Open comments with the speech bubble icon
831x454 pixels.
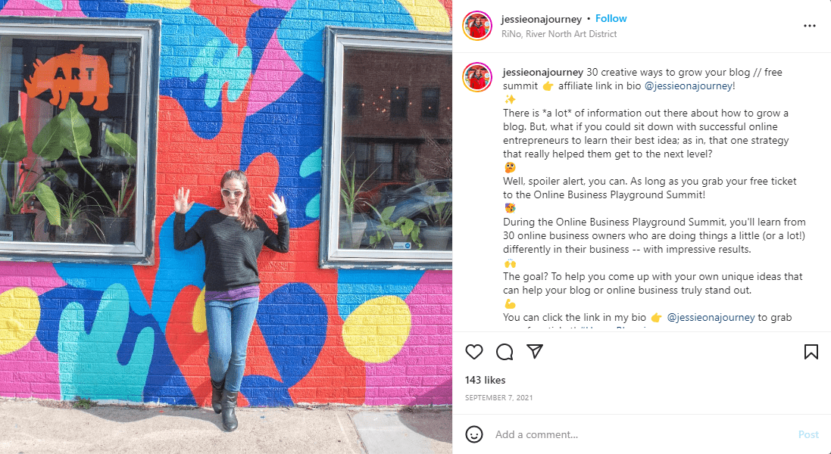[x=505, y=352]
